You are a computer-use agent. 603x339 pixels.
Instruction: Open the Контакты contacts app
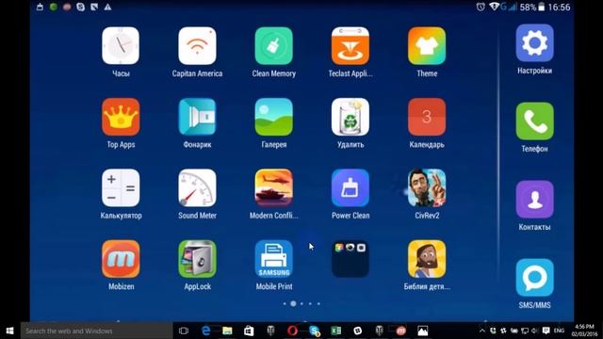pyautogui.click(x=534, y=200)
